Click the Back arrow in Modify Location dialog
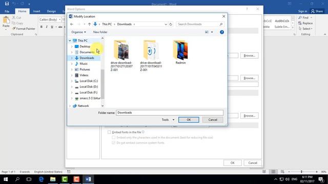 click(x=72, y=24)
